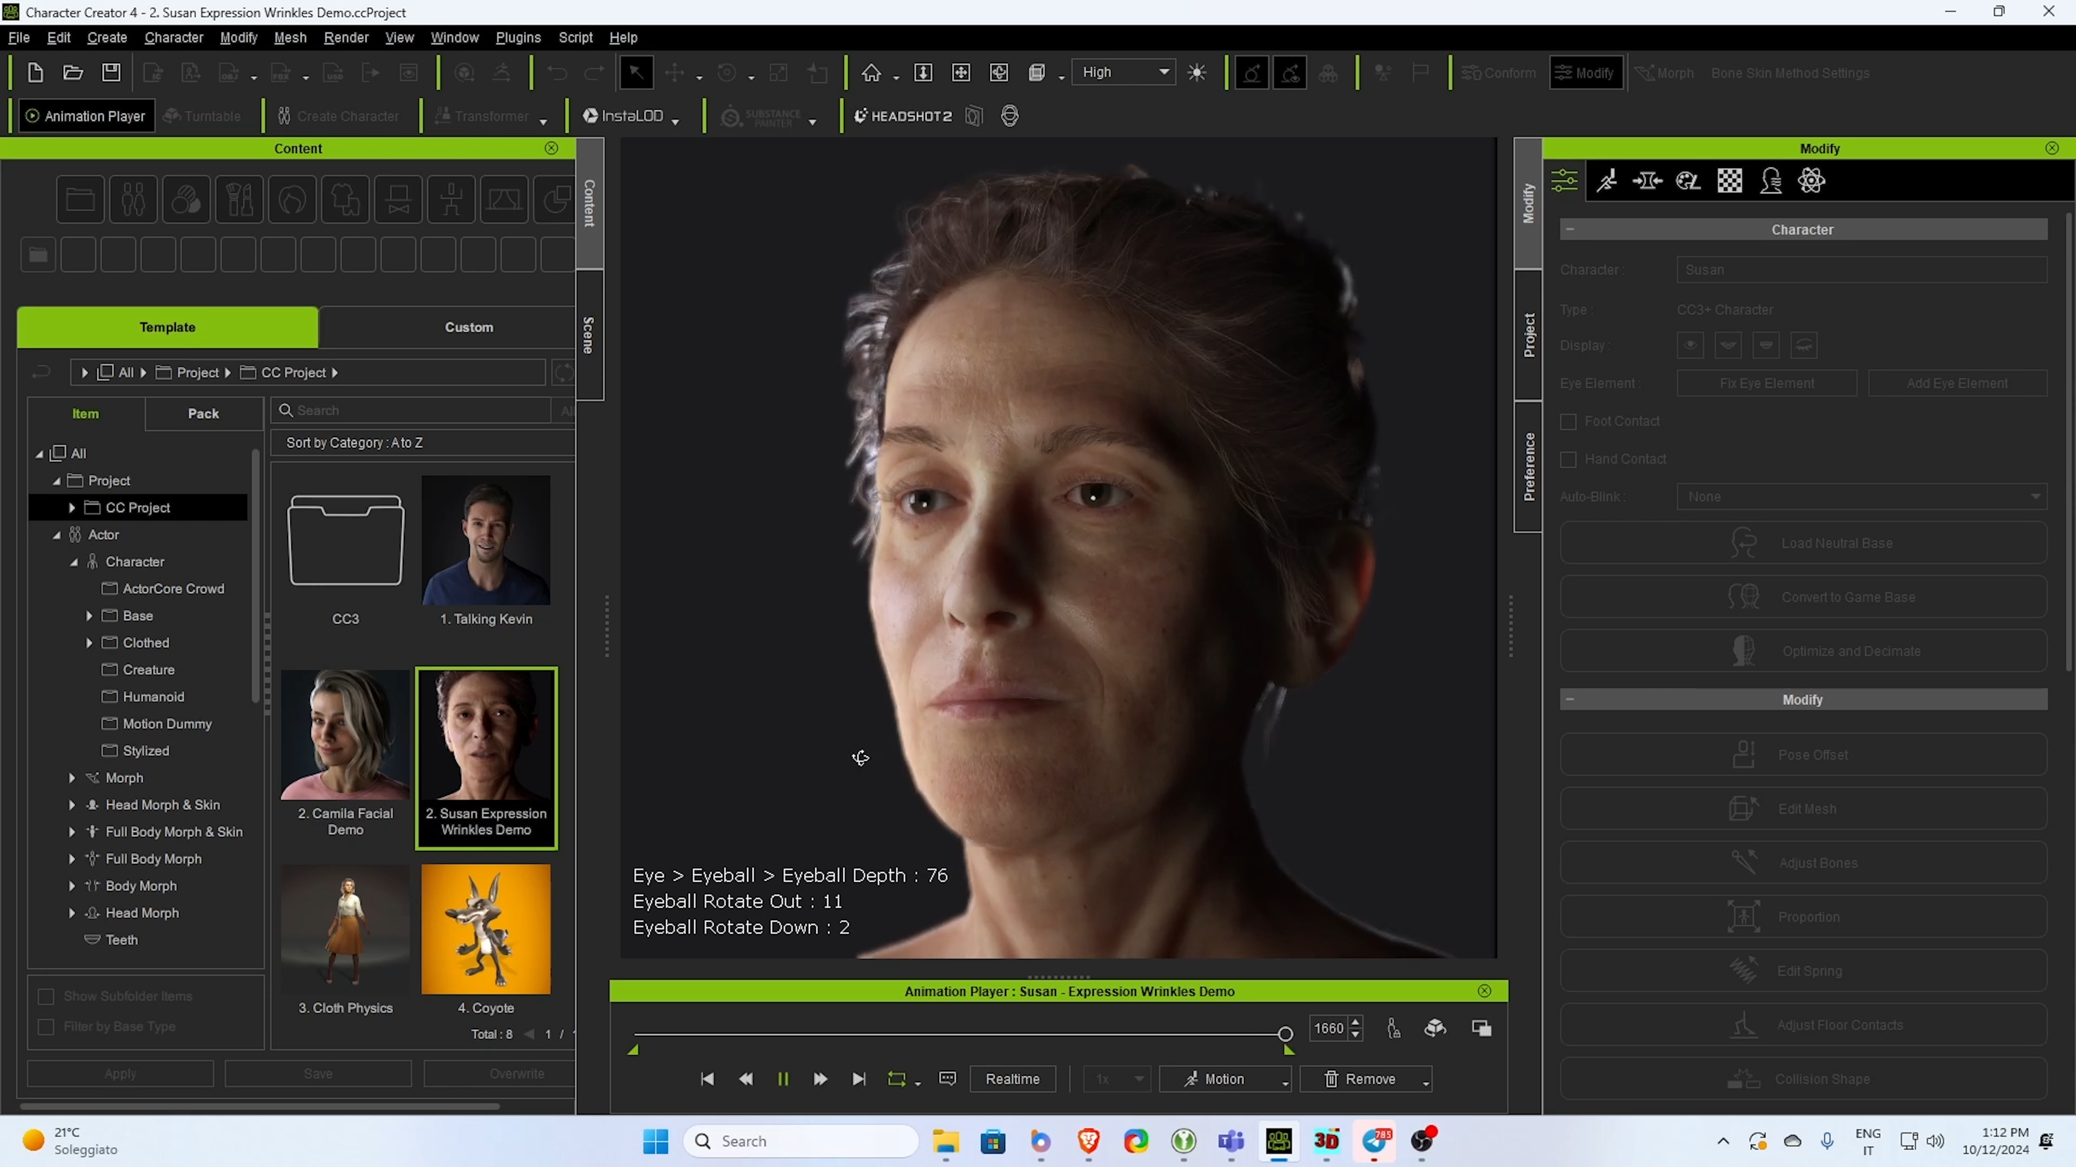The width and height of the screenshot is (2076, 1167).
Task: Jump to the last frame
Action: 859,1079
